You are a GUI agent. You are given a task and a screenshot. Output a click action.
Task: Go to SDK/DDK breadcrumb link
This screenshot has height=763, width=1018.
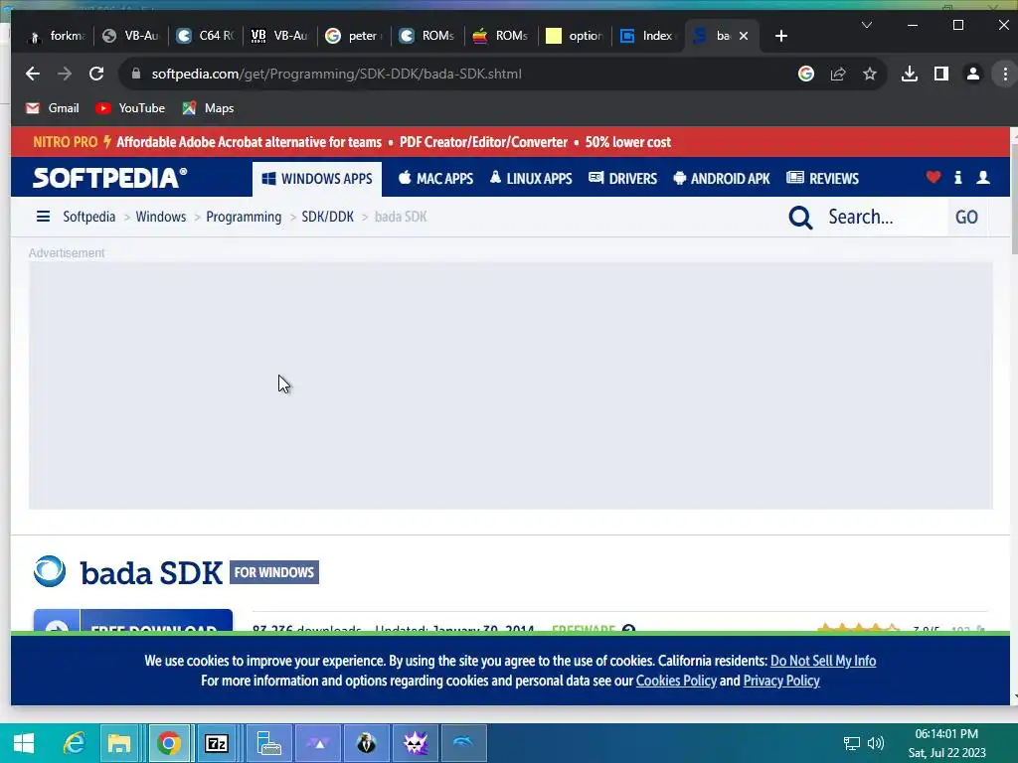(x=327, y=217)
